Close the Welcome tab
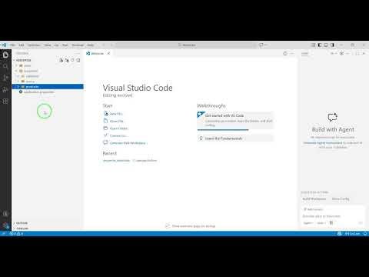The width and height of the screenshot is (369, 277). (x=108, y=53)
